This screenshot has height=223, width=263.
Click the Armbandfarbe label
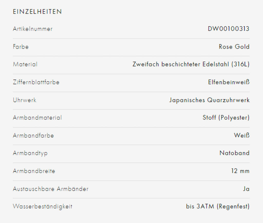point(33,136)
